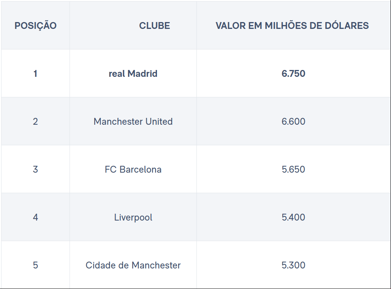Click position number 1 cell
Viewport: 391px width, 289px height.
coord(35,73)
